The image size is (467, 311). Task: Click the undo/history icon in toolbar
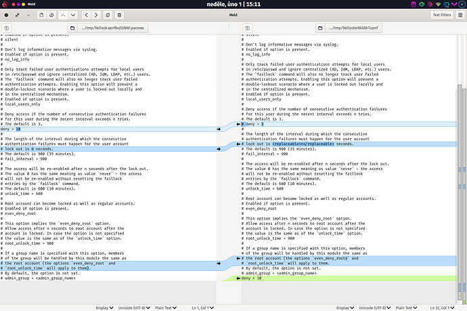pyautogui.click(x=51, y=14)
